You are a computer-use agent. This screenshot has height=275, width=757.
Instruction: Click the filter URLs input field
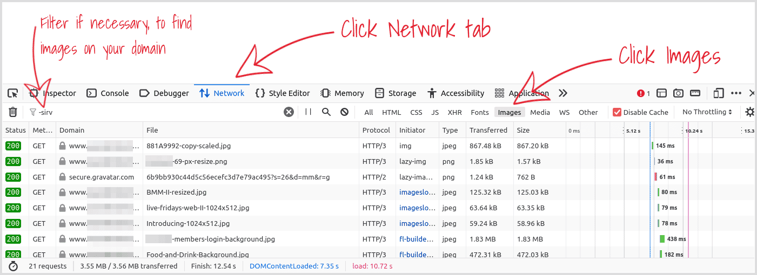(157, 112)
